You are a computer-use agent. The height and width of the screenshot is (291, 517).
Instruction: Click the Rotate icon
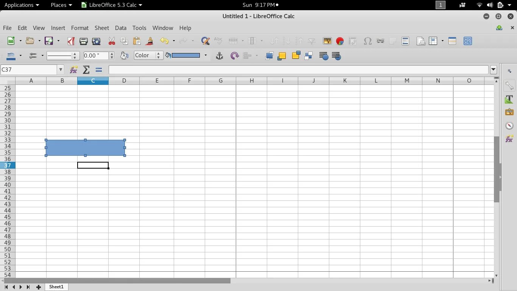click(235, 56)
